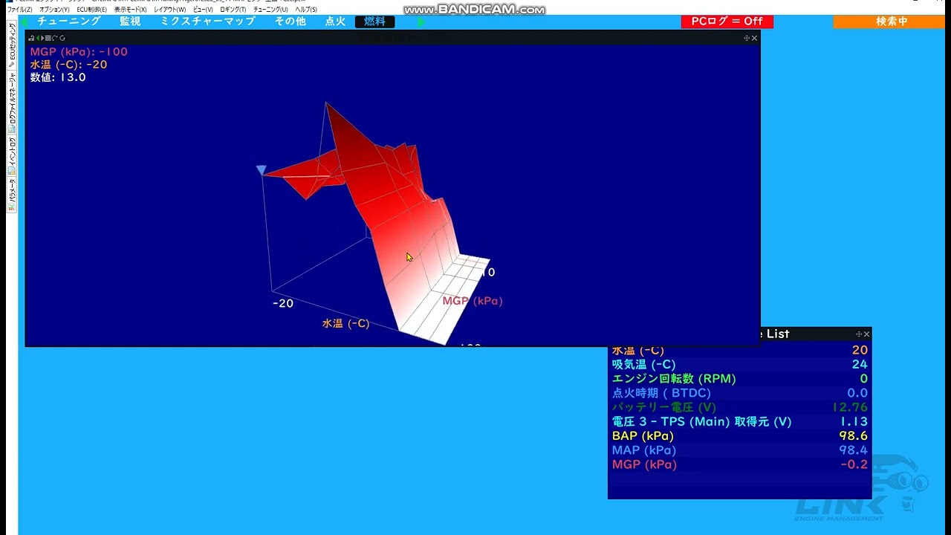Click the 98.6 BAP value
The width and height of the screenshot is (951, 535).
click(x=854, y=436)
